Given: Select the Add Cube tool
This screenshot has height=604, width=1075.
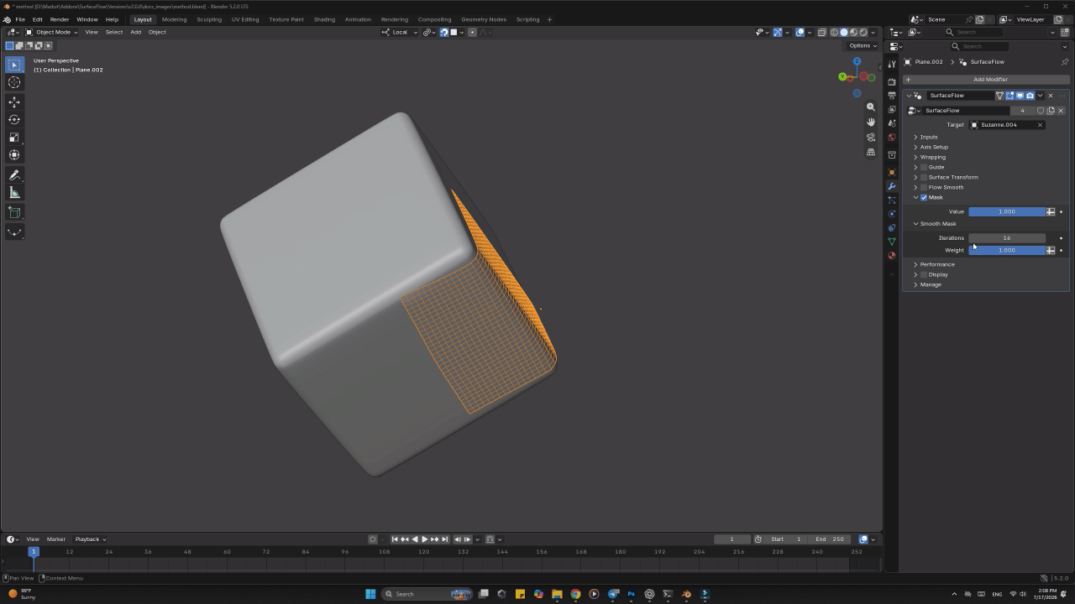Looking at the screenshot, I should [14, 212].
